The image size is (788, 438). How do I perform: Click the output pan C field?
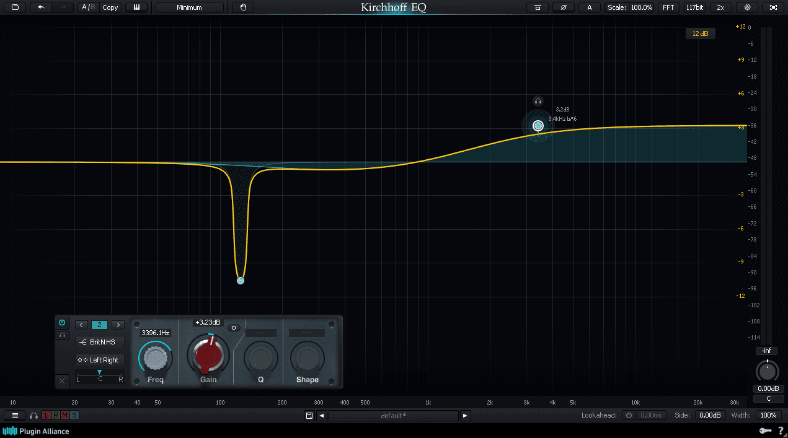point(768,398)
